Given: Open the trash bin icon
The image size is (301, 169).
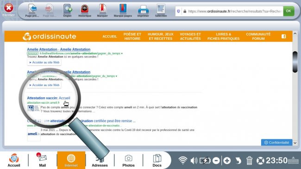Looking at the screenshot, I should (x=249, y=160).
